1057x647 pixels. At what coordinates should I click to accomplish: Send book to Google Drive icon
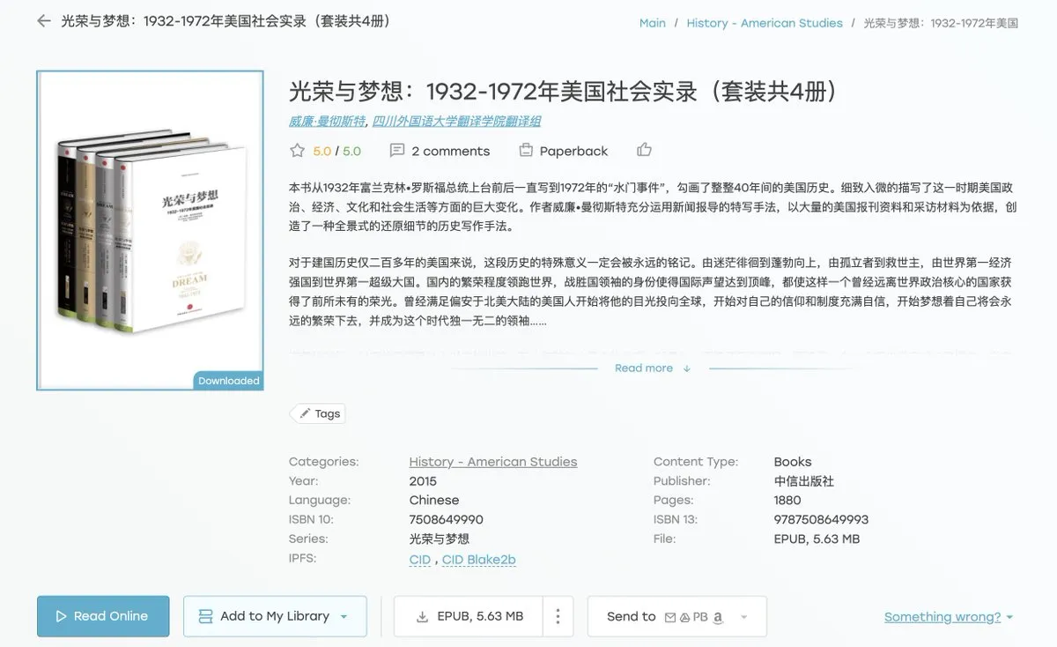[684, 617]
